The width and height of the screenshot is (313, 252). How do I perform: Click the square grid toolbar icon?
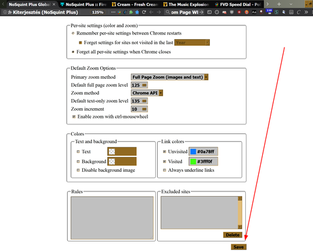point(291,12)
